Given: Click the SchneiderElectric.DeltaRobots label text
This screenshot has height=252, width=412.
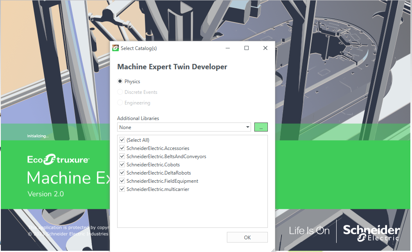Looking at the screenshot, I should point(159,173).
